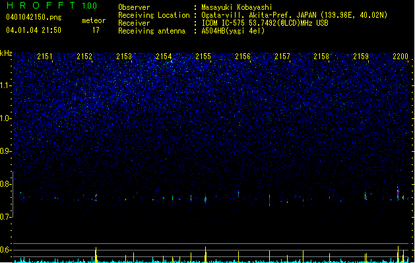Click the 2159 time marker

[x=361, y=57]
